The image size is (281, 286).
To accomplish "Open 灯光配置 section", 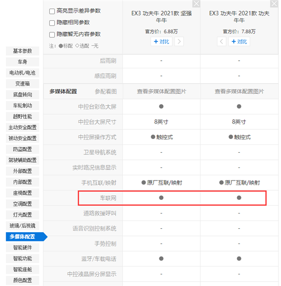I will click(x=22, y=215).
